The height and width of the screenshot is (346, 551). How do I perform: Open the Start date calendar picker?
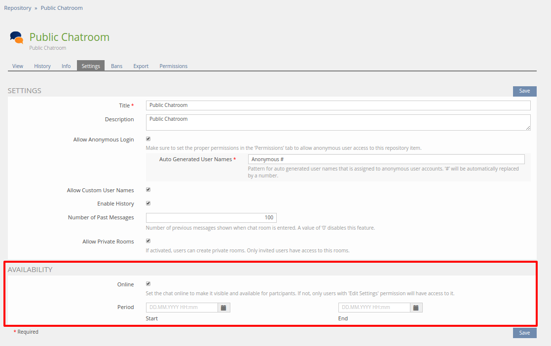223,308
